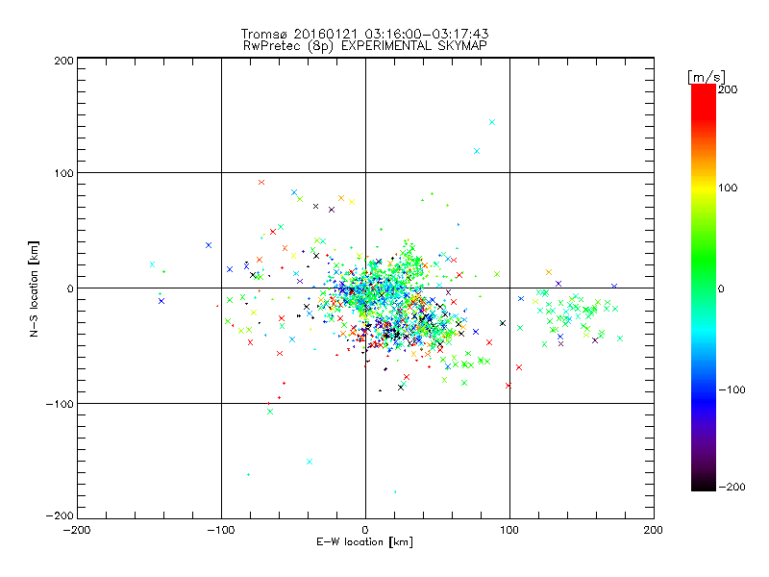Click the subtitle 'RwPretec (8p) EXPERIMENTAL SKYMAP'
The width and height of the screenshot is (769, 577).
coord(364,46)
